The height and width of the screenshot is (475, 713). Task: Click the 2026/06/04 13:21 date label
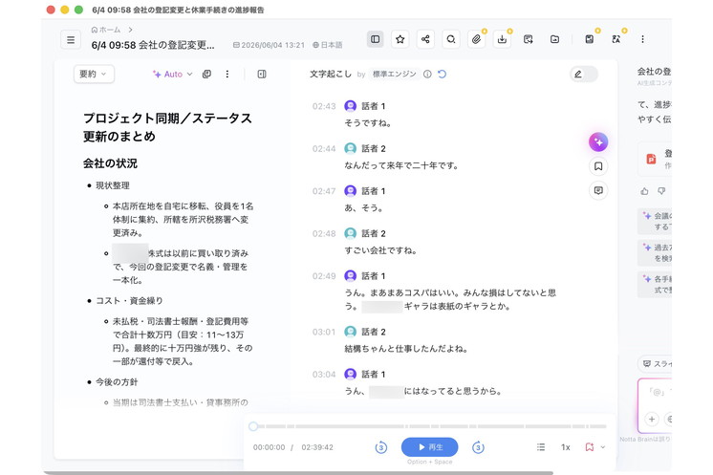tap(269, 45)
